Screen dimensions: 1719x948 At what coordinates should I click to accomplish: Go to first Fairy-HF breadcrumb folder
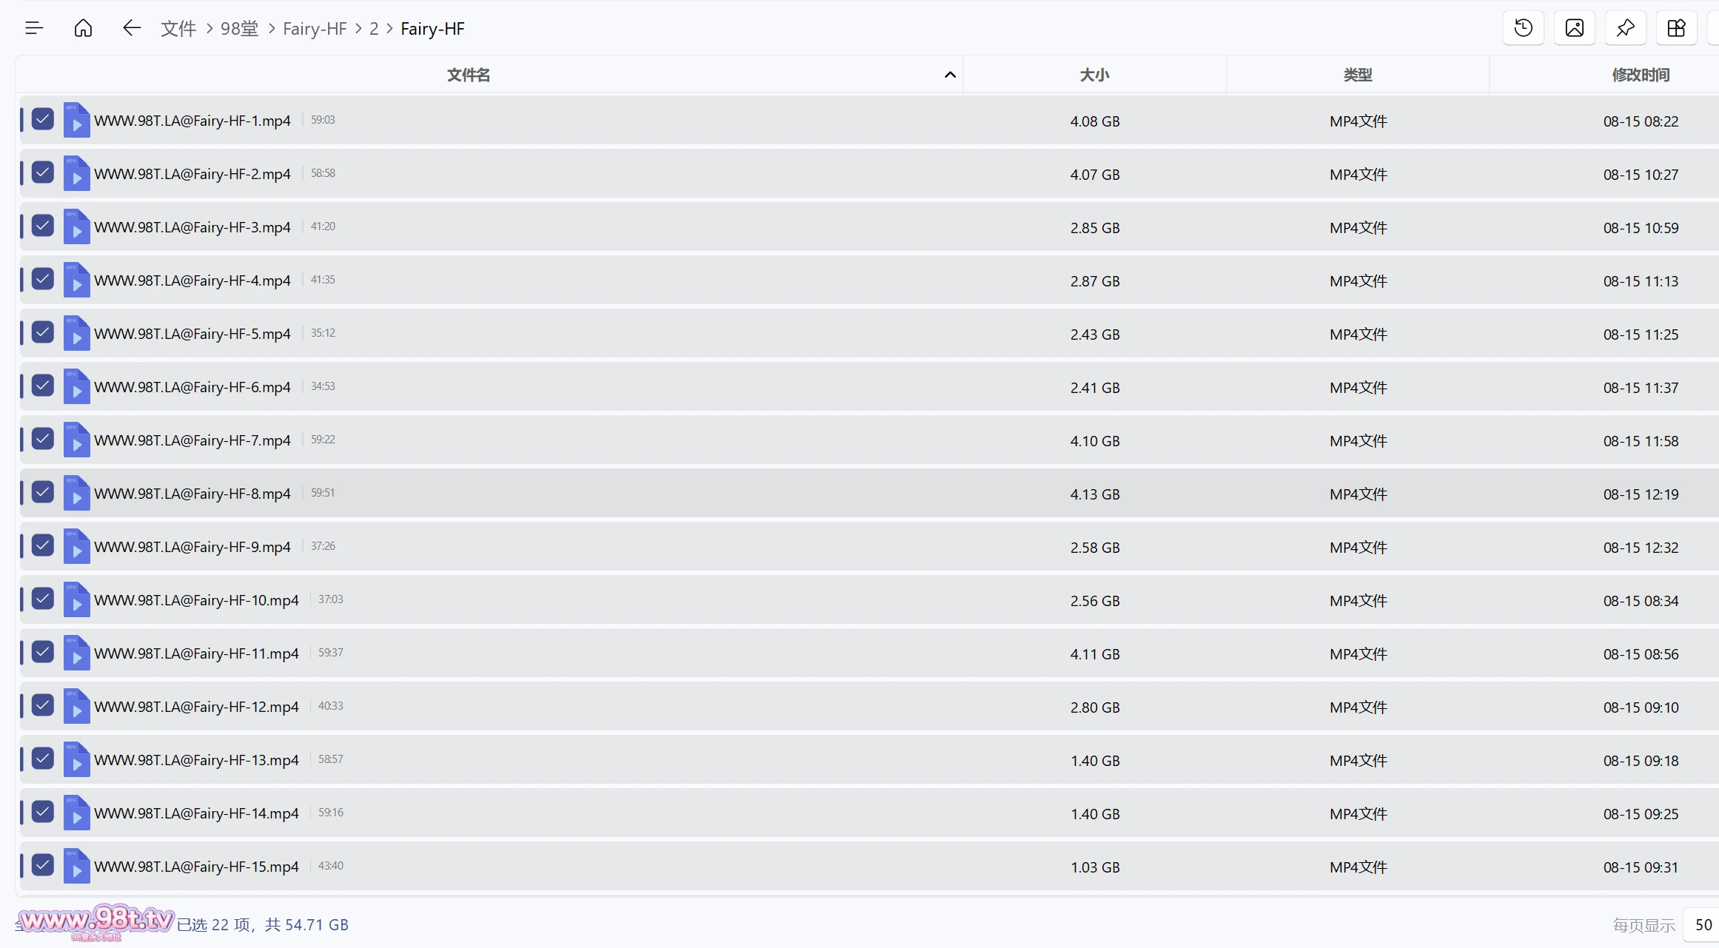click(x=315, y=28)
